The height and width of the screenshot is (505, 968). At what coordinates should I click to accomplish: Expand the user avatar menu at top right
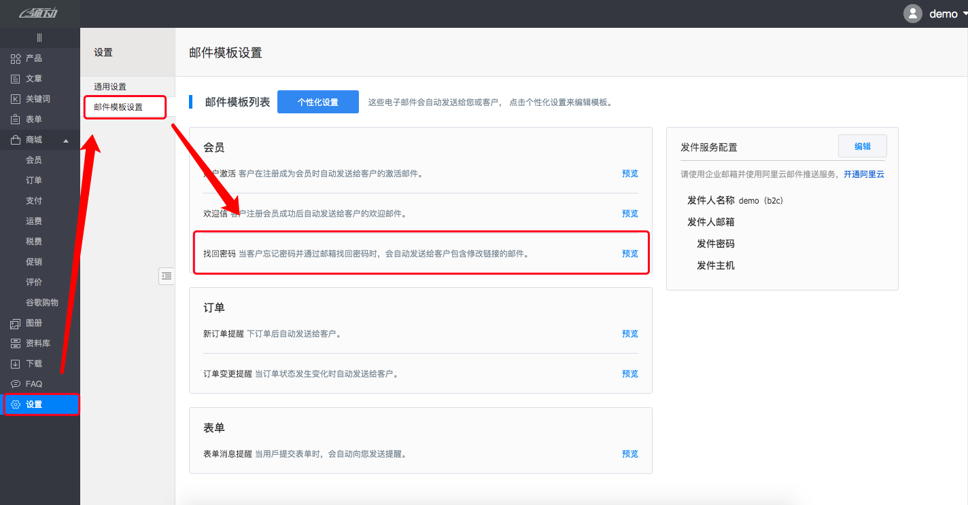coord(913,14)
